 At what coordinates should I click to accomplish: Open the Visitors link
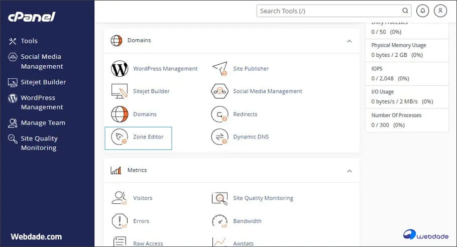coord(143,198)
